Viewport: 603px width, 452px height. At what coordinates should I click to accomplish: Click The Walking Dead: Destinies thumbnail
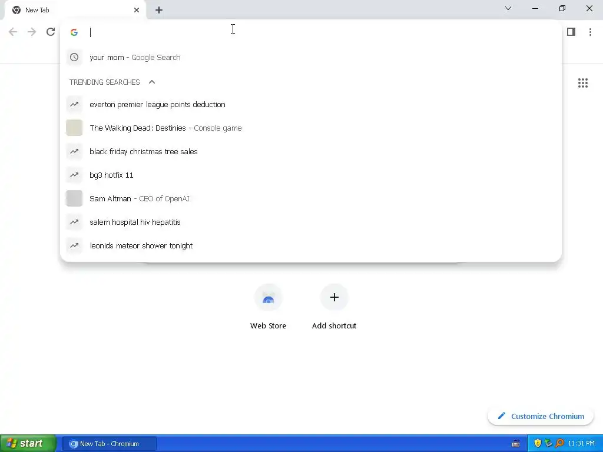click(74, 128)
